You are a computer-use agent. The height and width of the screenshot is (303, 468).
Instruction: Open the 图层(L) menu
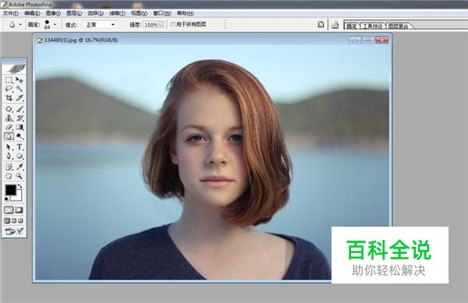74,13
